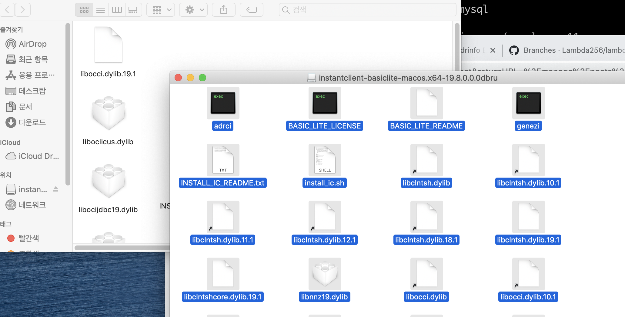Select the install_ic.sh shell script

click(x=325, y=165)
